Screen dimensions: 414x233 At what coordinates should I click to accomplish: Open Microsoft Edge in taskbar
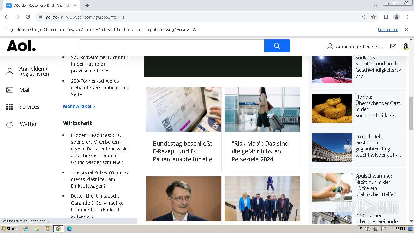pos(70,229)
